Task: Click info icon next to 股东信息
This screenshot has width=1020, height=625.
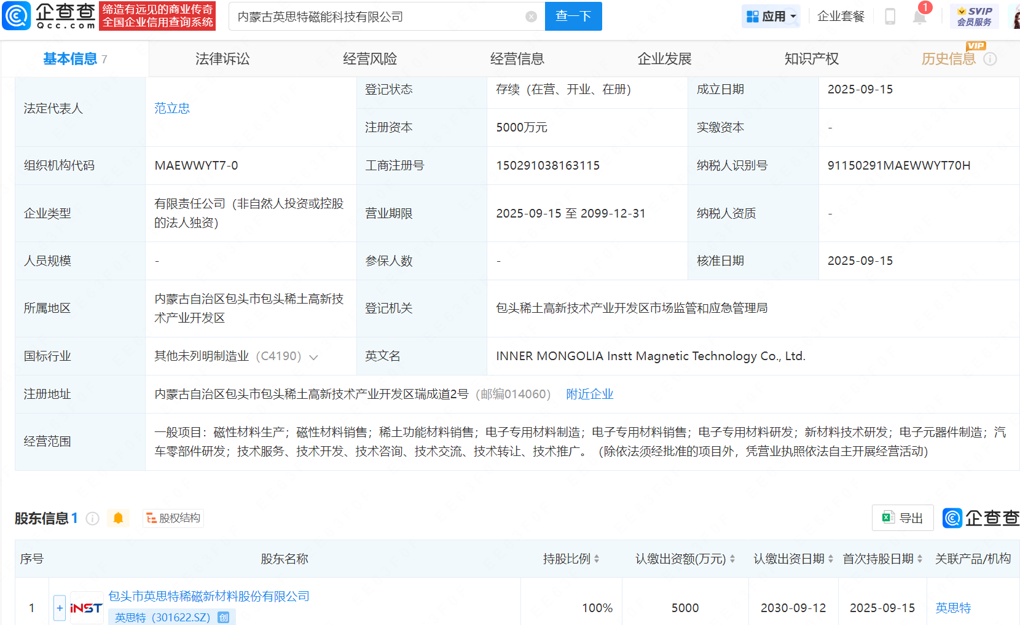Action: 93,519
